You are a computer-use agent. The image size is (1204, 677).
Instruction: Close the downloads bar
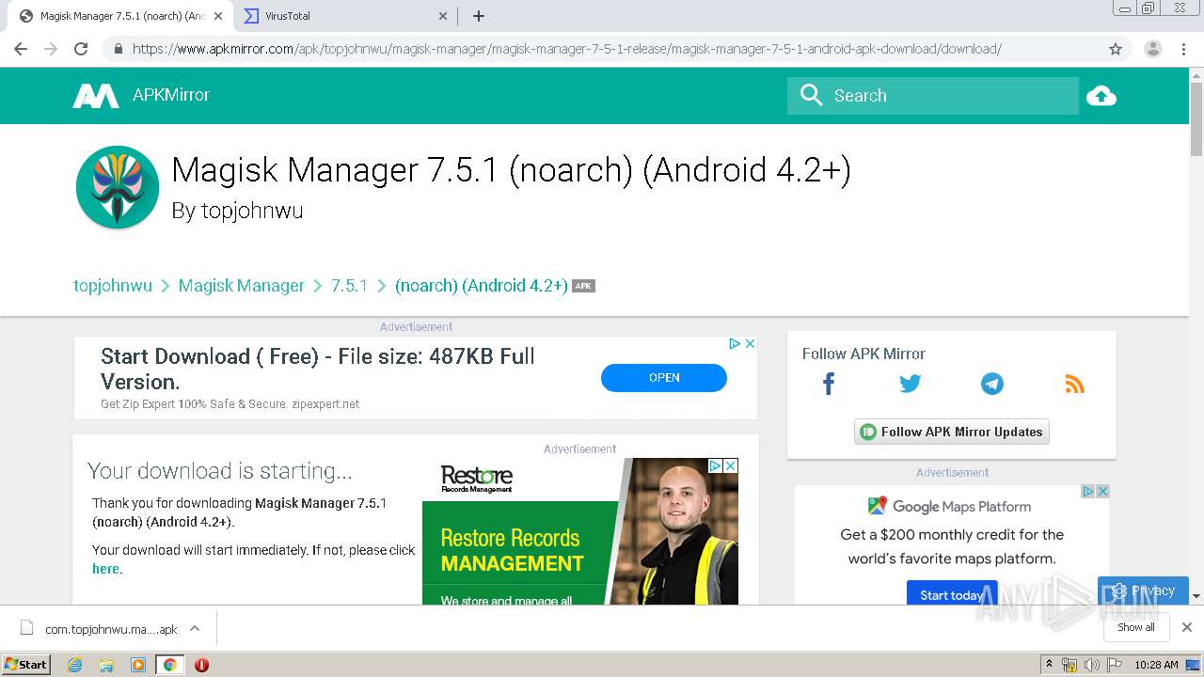pos(1187,627)
